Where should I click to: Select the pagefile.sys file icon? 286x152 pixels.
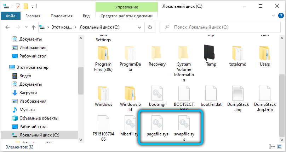click(x=157, y=123)
